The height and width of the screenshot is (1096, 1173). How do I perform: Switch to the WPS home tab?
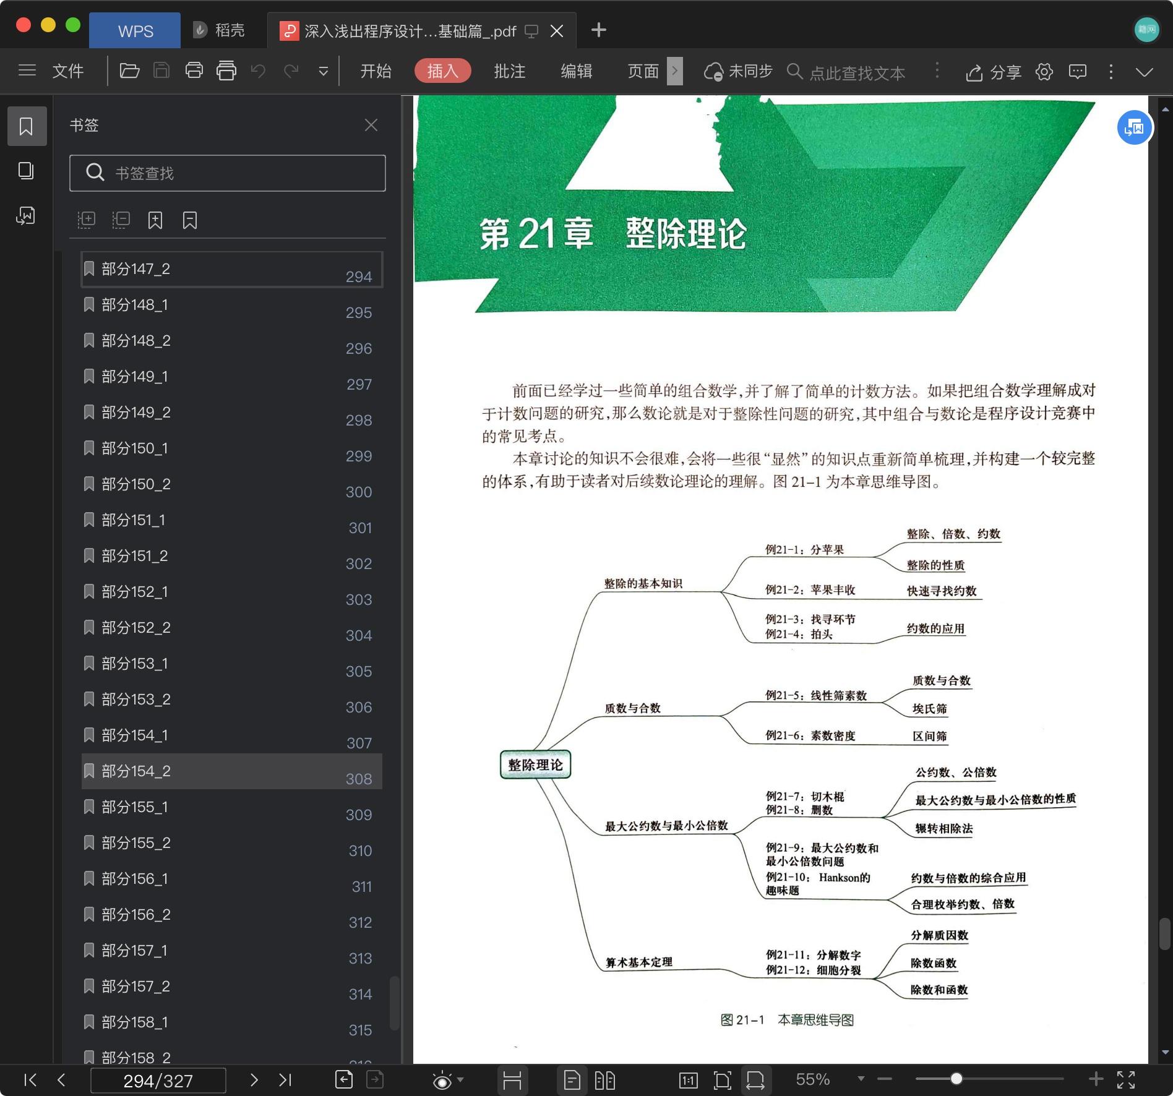click(135, 30)
